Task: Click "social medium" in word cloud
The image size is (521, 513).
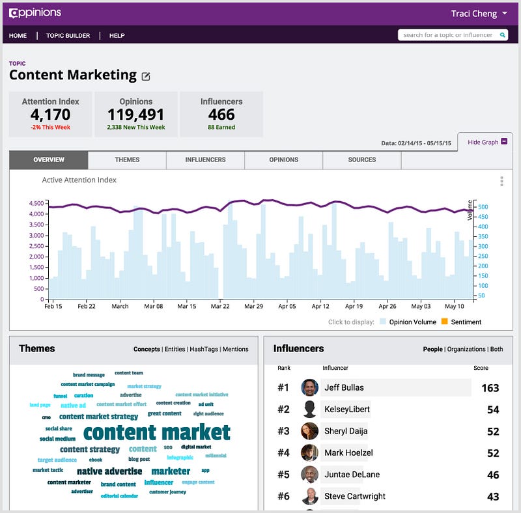Action: (x=57, y=439)
